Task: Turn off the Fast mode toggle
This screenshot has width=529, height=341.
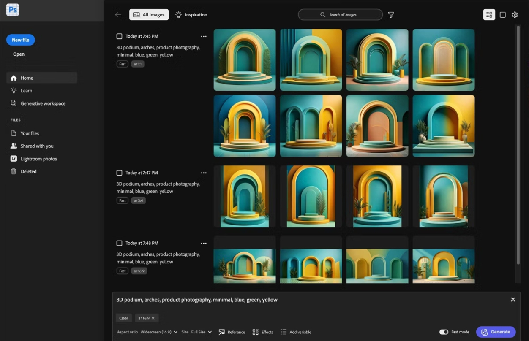Action: 444,332
